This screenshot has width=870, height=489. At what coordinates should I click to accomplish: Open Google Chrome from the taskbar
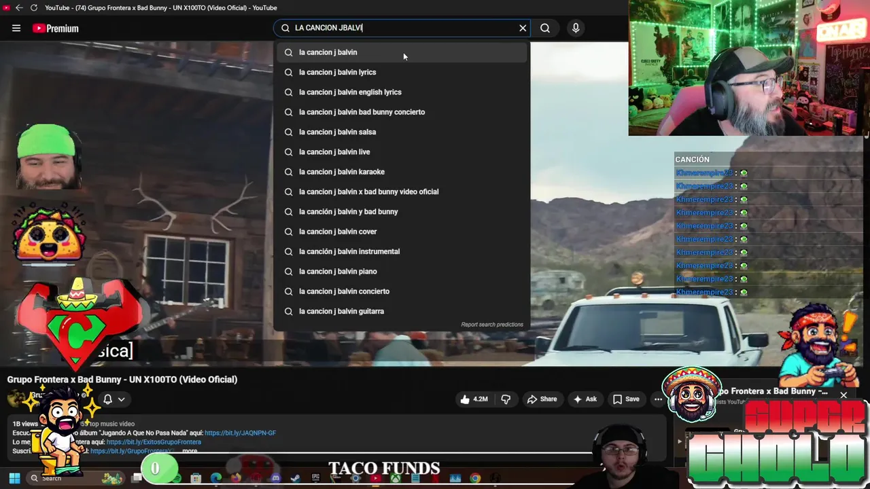coord(475,478)
